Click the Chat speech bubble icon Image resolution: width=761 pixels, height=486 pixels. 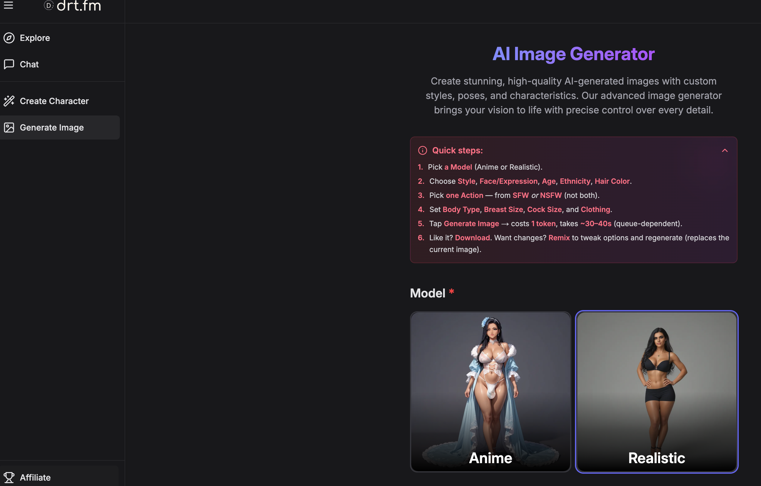pos(9,64)
